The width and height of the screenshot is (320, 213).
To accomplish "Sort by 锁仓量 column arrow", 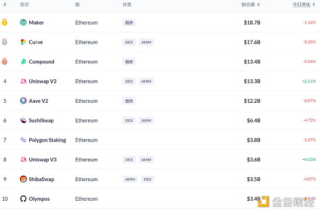I will tap(259, 4).
